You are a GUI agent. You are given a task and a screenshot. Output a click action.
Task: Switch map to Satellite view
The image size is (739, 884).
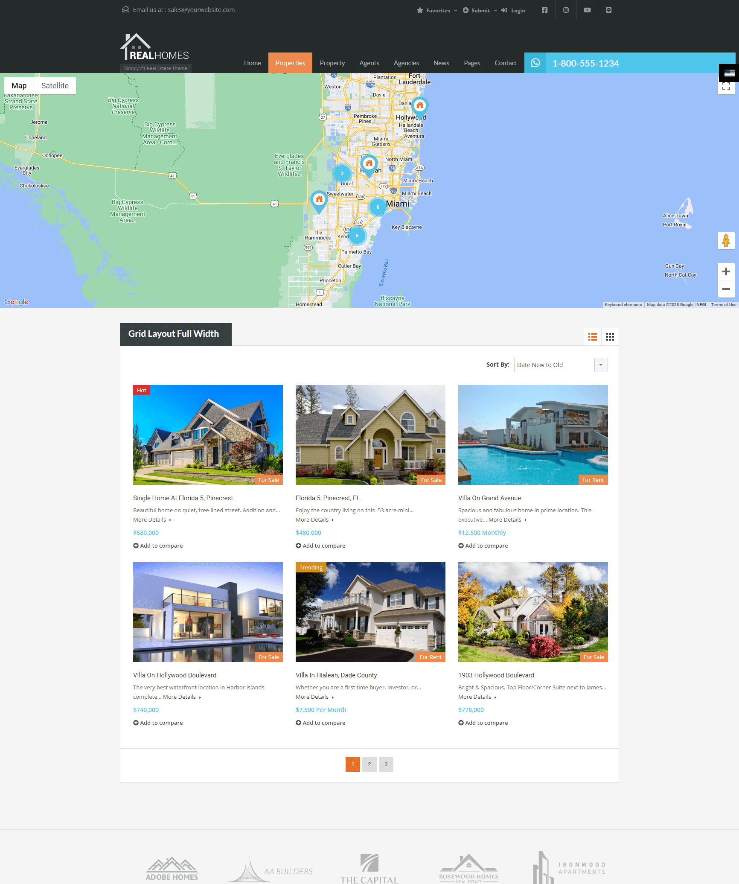[55, 85]
